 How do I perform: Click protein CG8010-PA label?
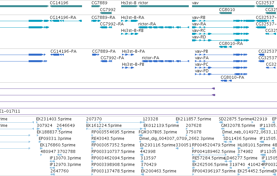click(x=232, y=77)
